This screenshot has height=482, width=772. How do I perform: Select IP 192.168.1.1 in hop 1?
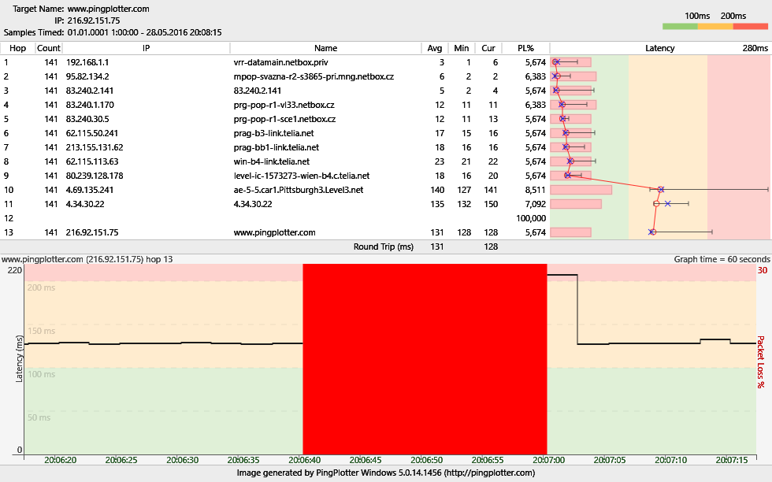(x=87, y=62)
